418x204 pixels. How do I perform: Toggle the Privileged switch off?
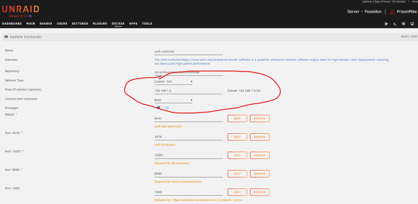(x=160, y=107)
